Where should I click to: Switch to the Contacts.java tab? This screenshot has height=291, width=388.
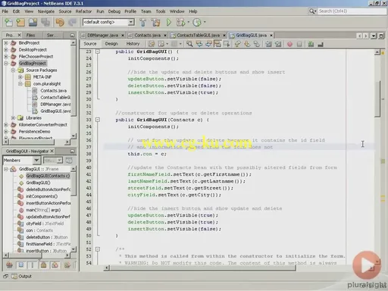point(147,36)
